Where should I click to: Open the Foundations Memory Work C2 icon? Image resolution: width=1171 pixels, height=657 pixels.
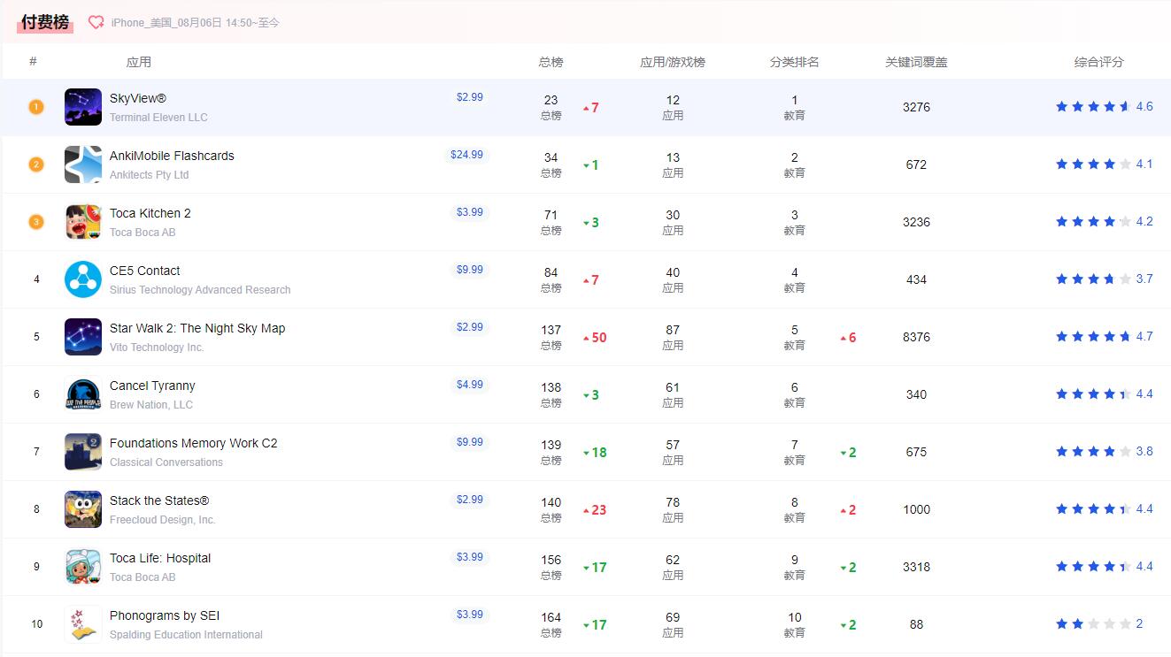tap(83, 452)
